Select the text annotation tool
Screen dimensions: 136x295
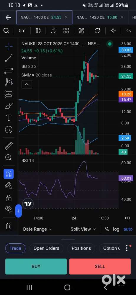point(9,118)
